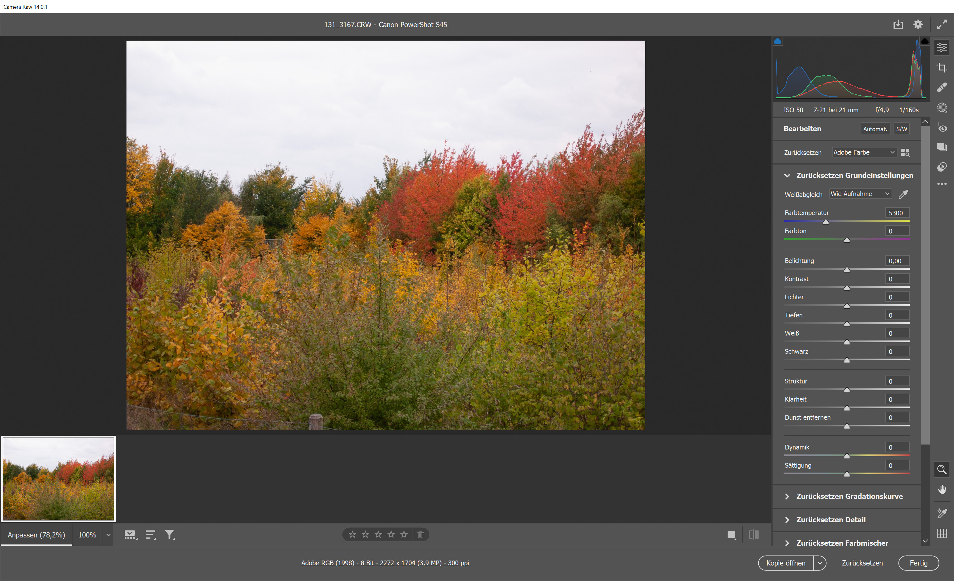Click scroll-down arrow of edit panel
This screenshot has width=954, height=581.
925,541
